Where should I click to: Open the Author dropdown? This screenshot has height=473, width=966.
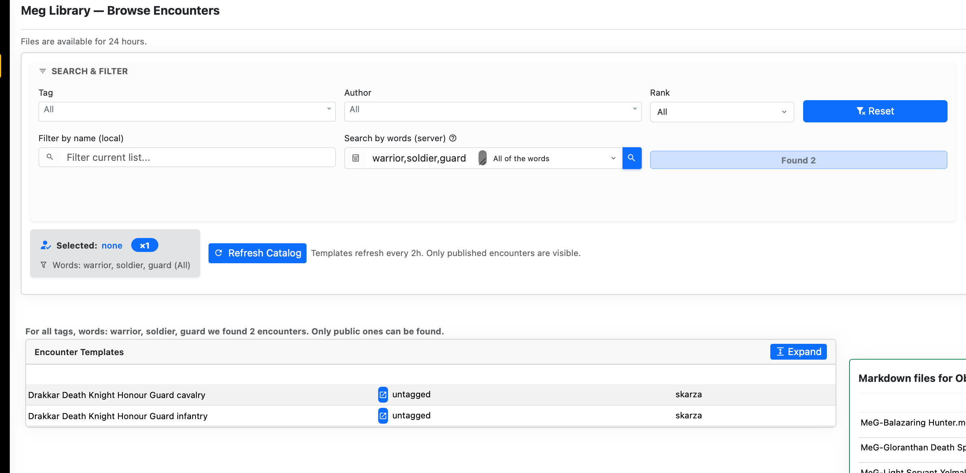[492, 111]
